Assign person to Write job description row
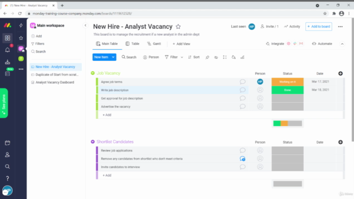The height and width of the screenshot is (199, 354). click(260, 90)
